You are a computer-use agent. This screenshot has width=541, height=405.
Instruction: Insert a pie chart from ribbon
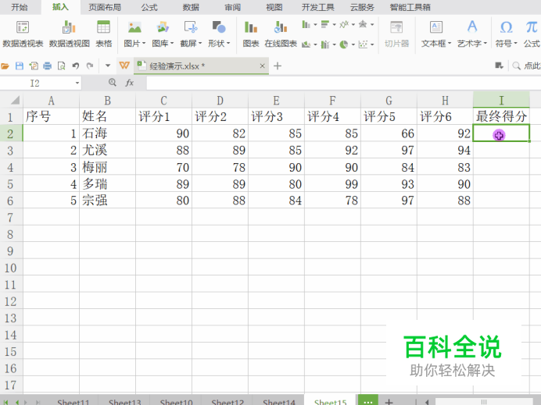pos(344,44)
